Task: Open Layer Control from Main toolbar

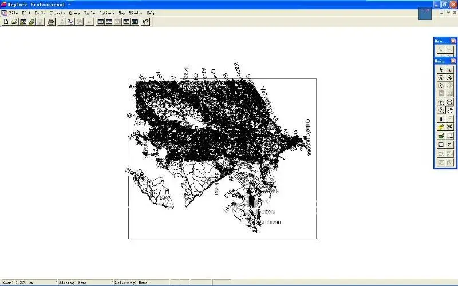Action: [x=441, y=136]
